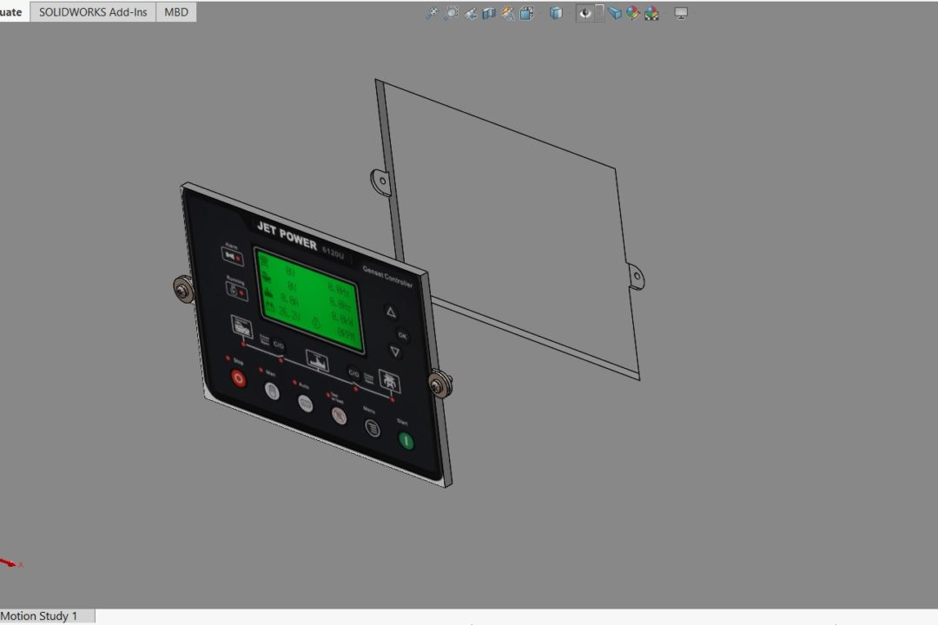This screenshot has height=625, width=938.
Task: Select the right mounting tab of cover plate
Action: [635, 277]
